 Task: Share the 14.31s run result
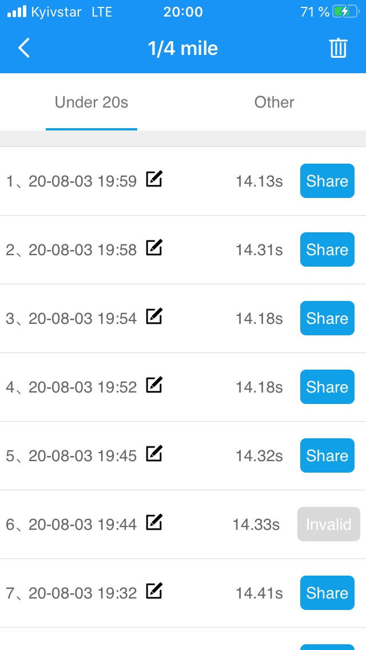pyautogui.click(x=327, y=249)
